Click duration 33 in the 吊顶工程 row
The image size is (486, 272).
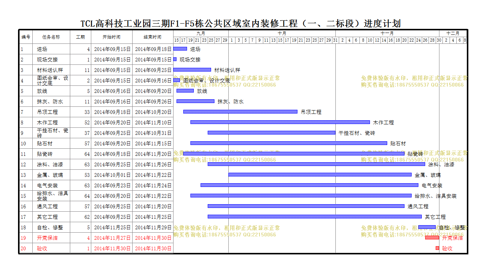87,112
